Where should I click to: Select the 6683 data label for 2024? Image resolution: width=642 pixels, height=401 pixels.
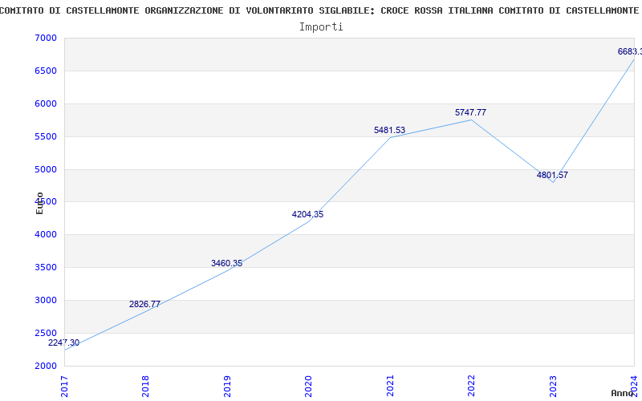tap(630, 51)
